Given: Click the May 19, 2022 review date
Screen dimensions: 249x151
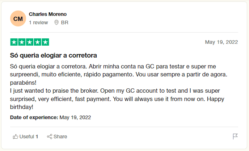Looking at the screenshot, I should 221,42.
